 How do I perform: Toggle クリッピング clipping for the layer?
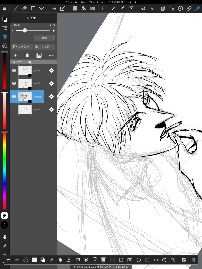(x=22, y=47)
